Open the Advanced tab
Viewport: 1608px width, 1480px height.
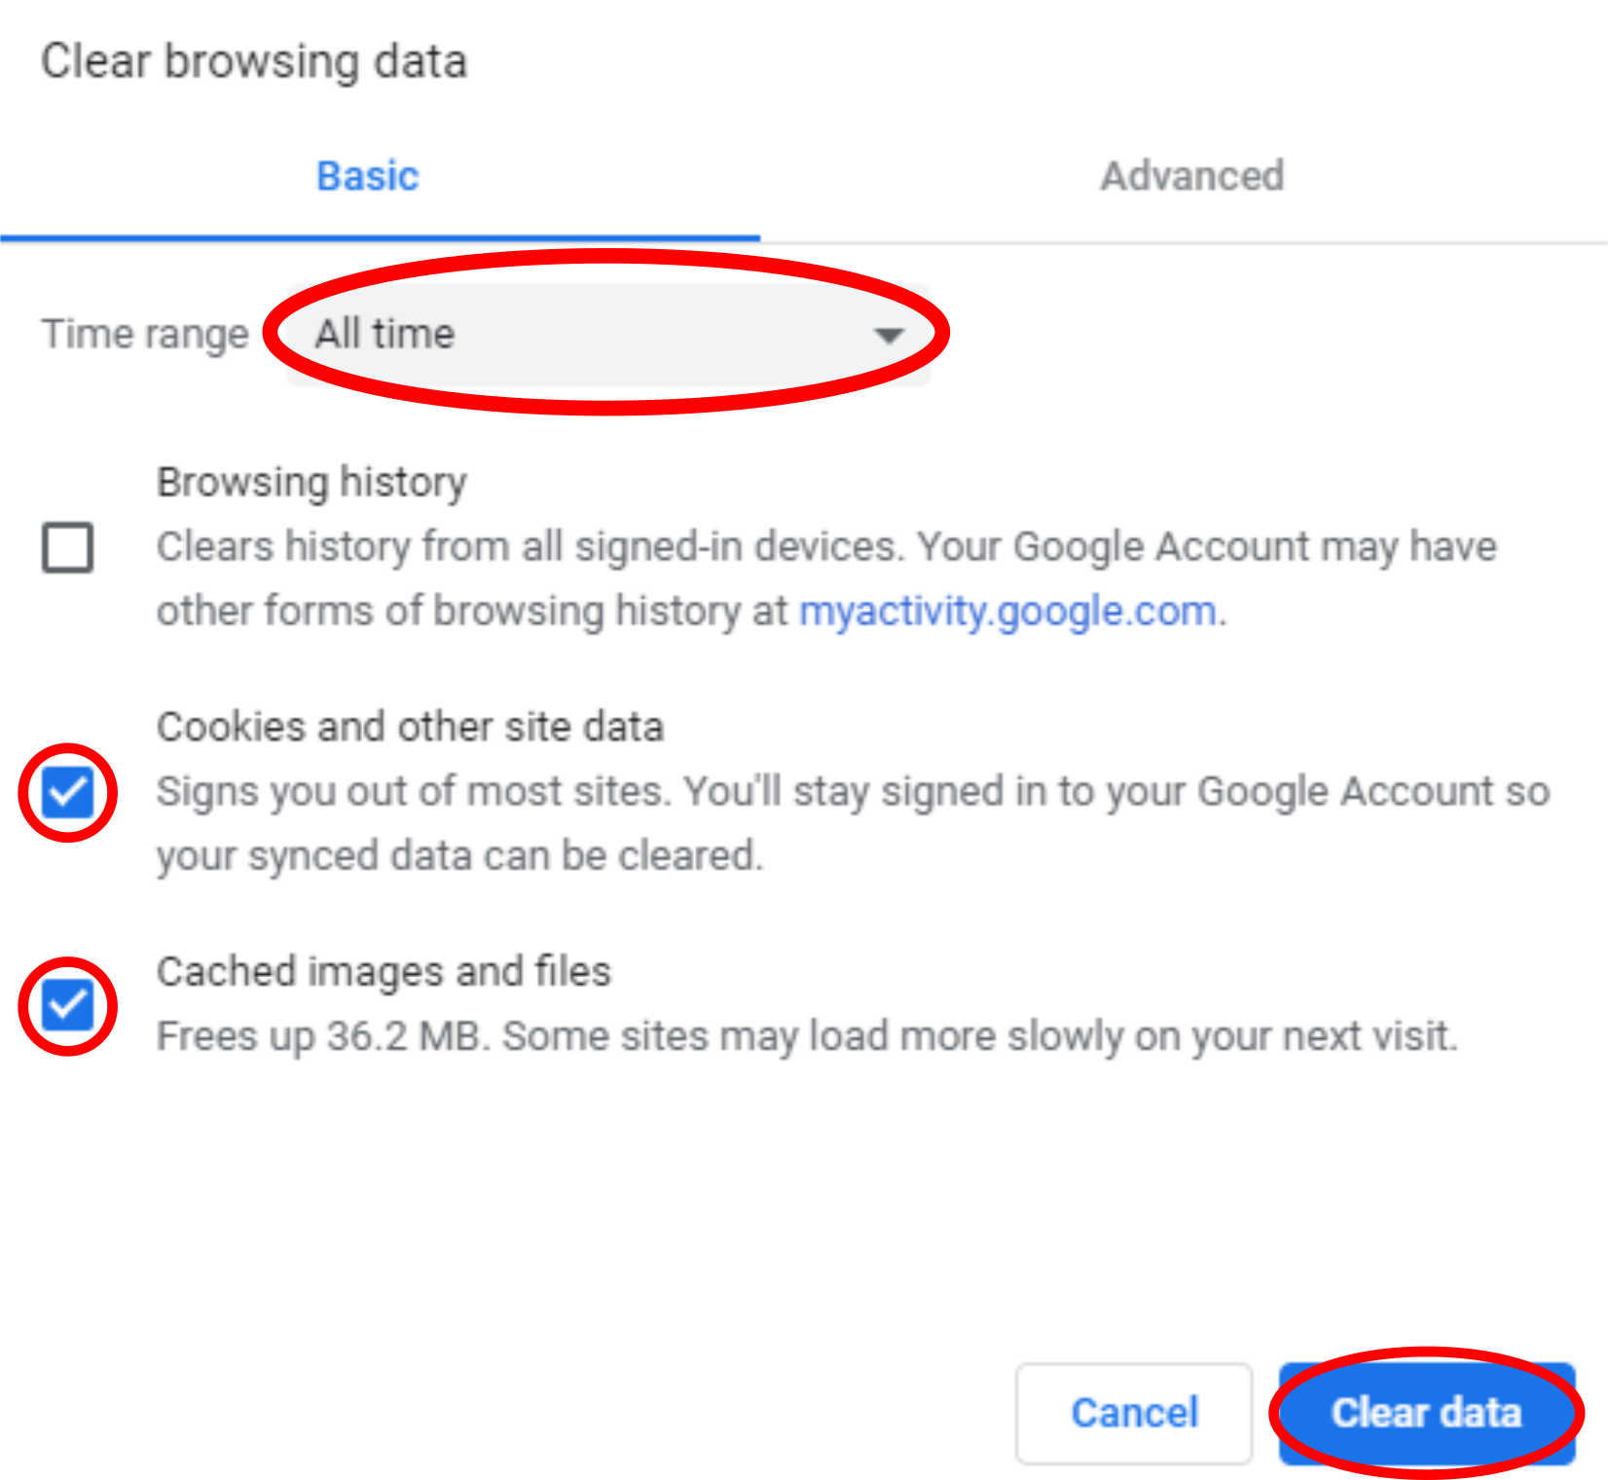pos(1191,176)
